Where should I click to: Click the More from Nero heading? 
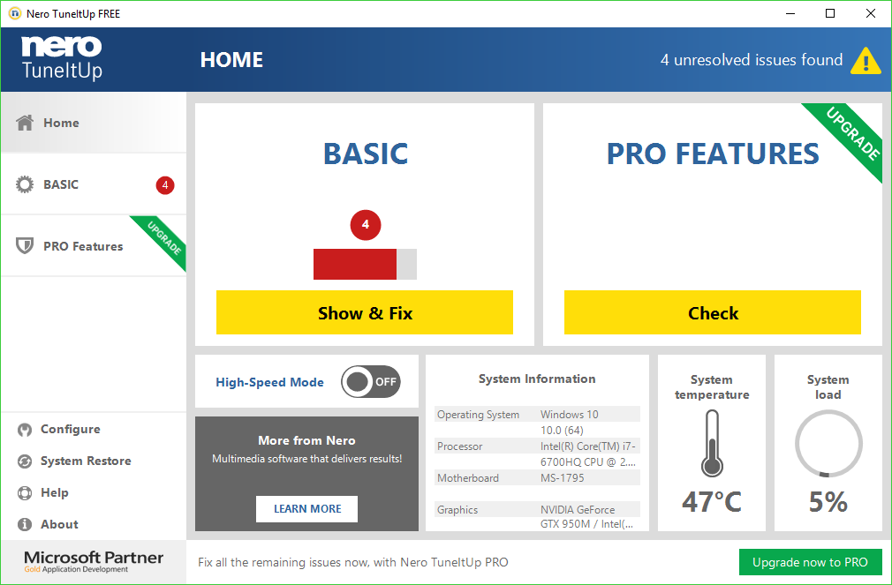[x=306, y=440]
